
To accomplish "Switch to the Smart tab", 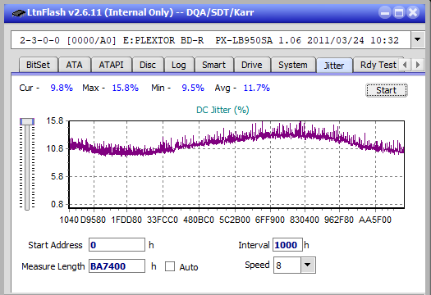I will pyautogui.click(x=213, y=65).
